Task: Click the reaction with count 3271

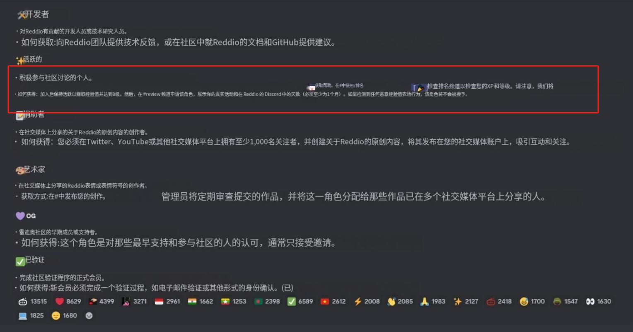Action: [x=134, y=302]
